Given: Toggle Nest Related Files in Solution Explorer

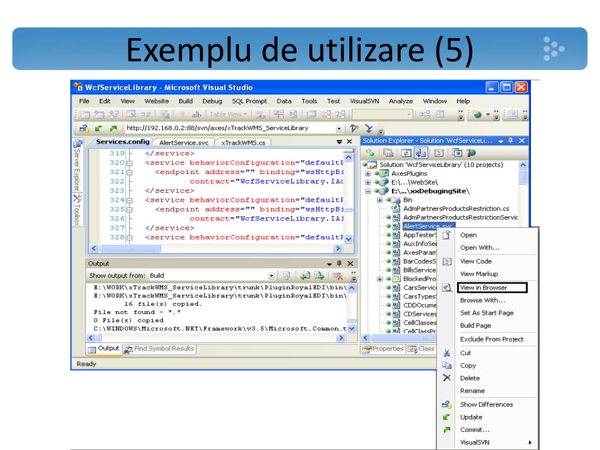Looking at the screenshot, I should point(421,153).
